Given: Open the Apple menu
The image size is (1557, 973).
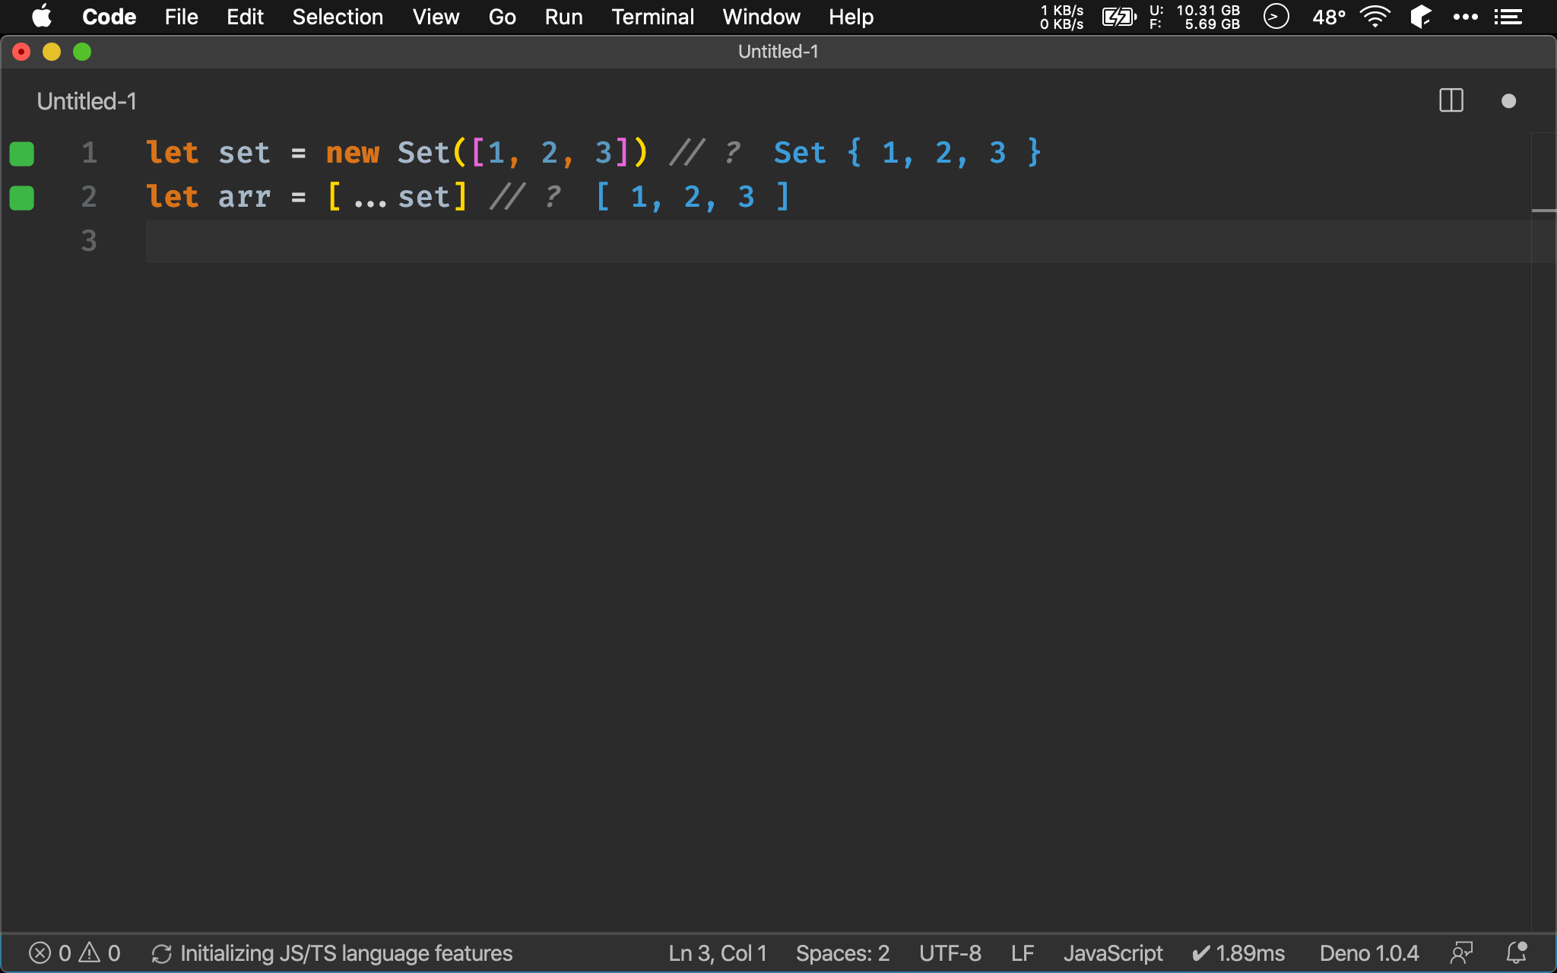Looking at the screenshot, I should [x=42, y=17].
